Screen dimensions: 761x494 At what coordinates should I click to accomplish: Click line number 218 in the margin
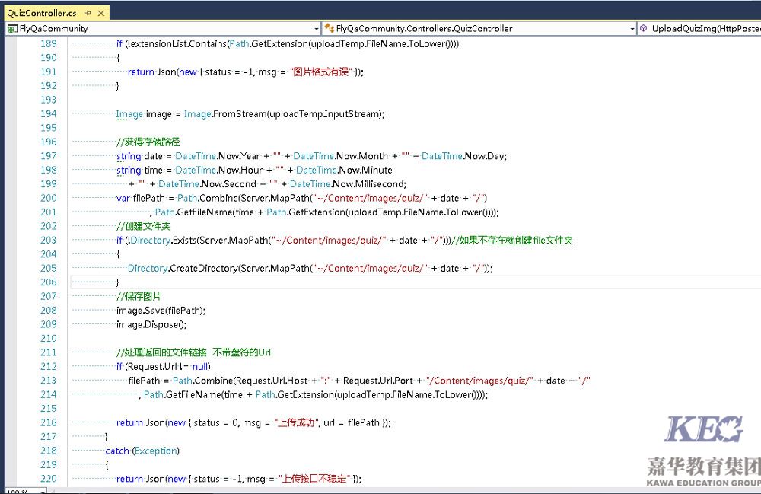49,451
